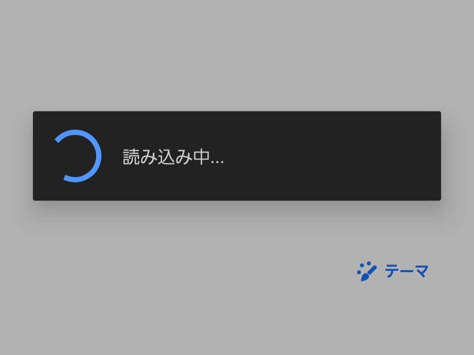Open theme settings via テーマ
Image resolution: width=474 pixels, height=355 pixels.
tap(392, 271)
